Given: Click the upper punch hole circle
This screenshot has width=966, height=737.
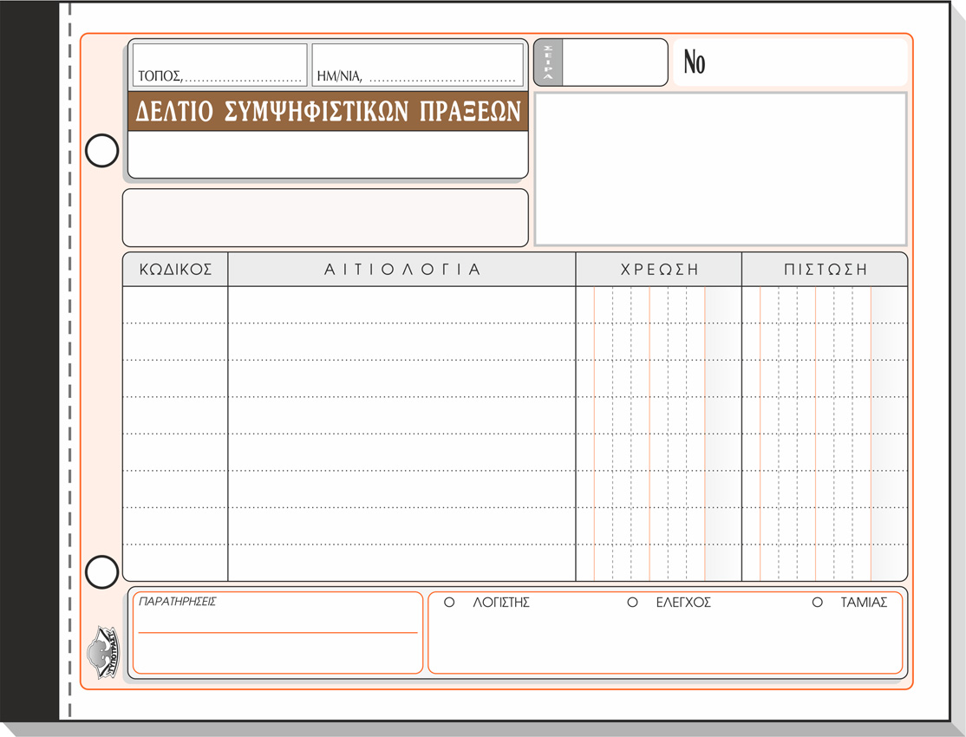Looking at the screenshot, I should (101, 151).
